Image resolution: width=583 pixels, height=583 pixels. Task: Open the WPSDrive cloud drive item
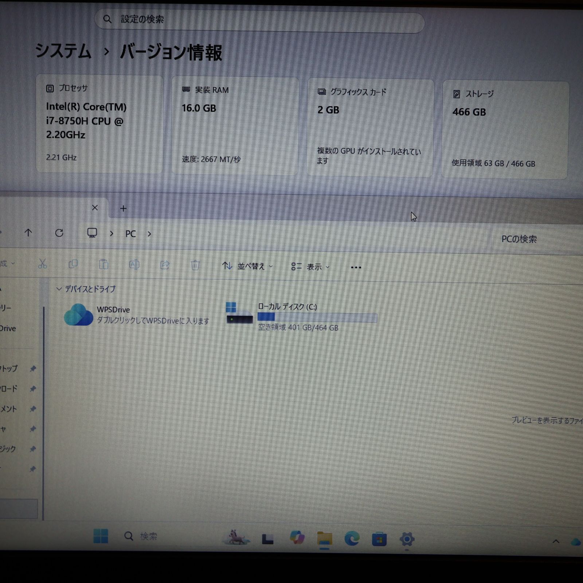tap(137, 315)
